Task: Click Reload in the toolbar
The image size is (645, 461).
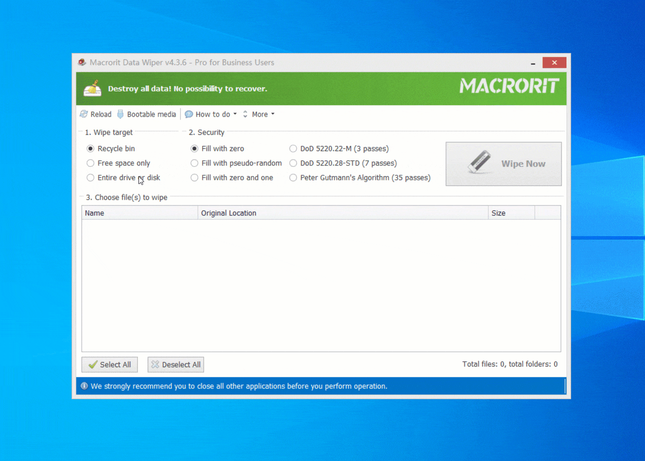Action: coord(100,114)
